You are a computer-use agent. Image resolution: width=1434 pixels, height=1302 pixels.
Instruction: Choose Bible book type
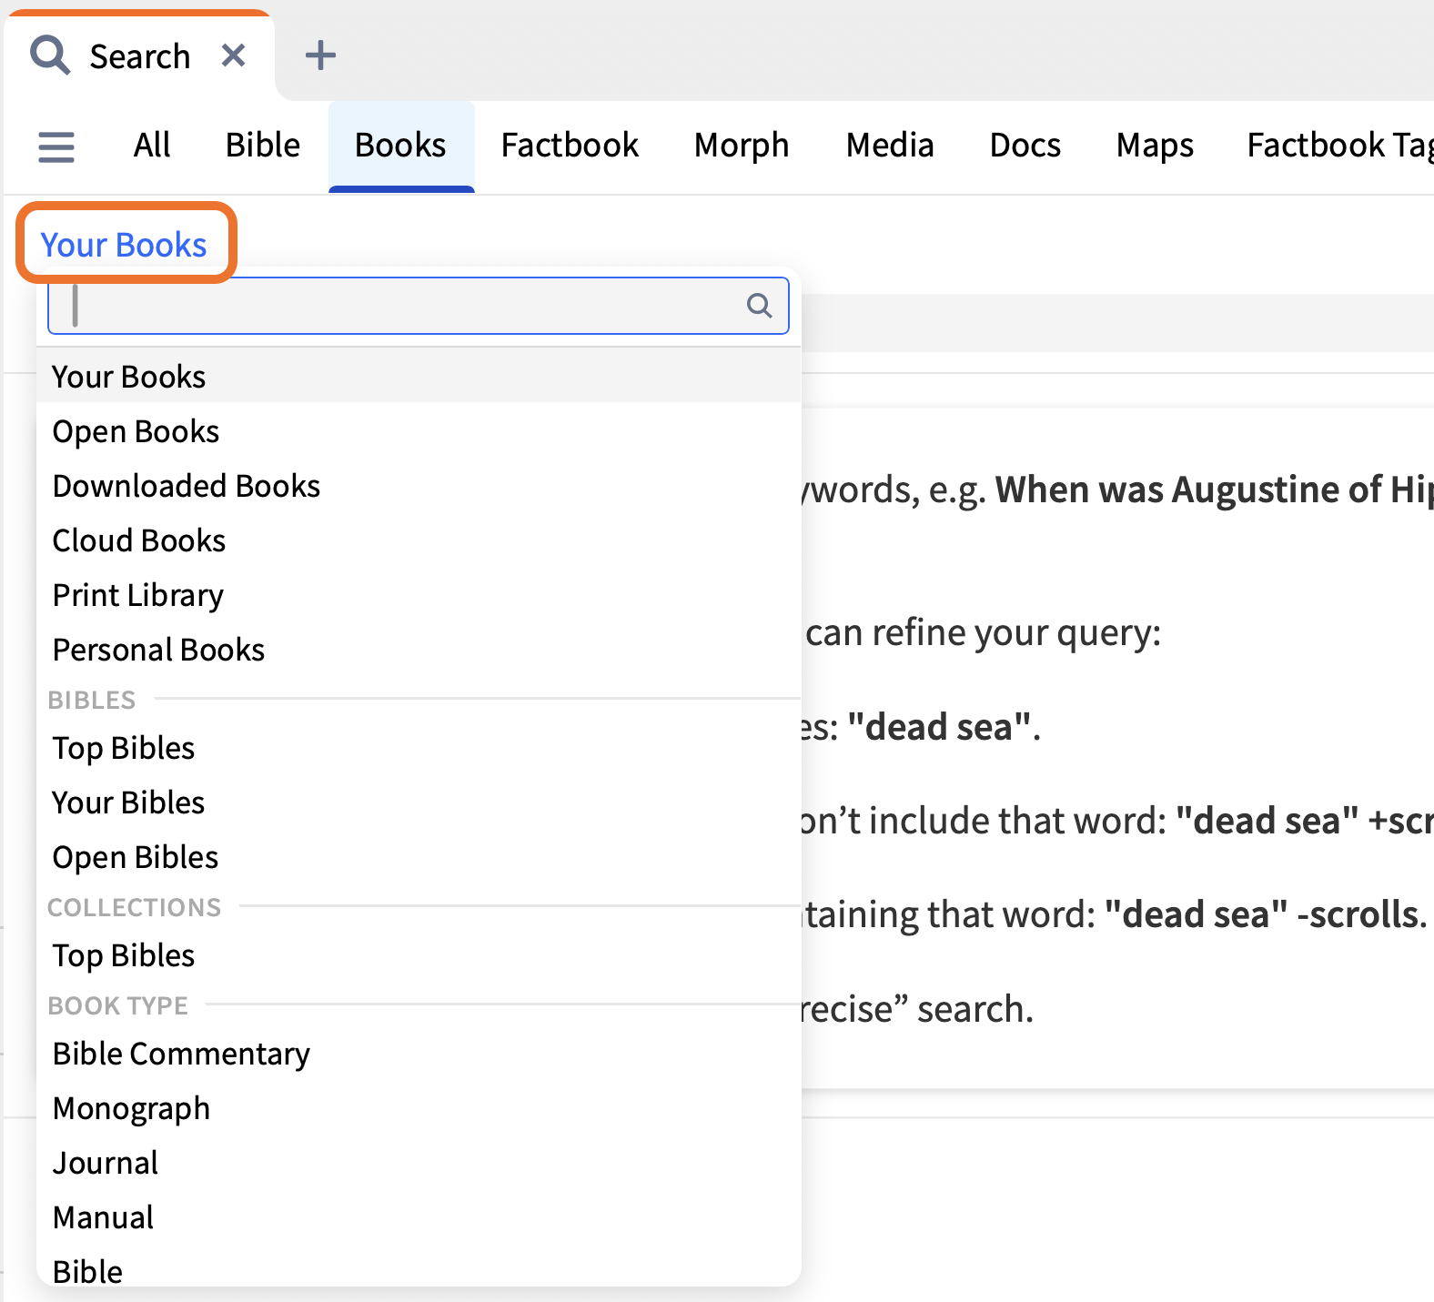(x=419, y=1268)
